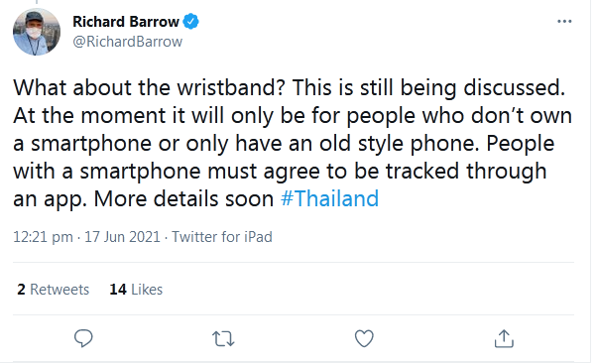View the 14 Likes list
The height and width of the screenshot is (363, 597).
136,290
